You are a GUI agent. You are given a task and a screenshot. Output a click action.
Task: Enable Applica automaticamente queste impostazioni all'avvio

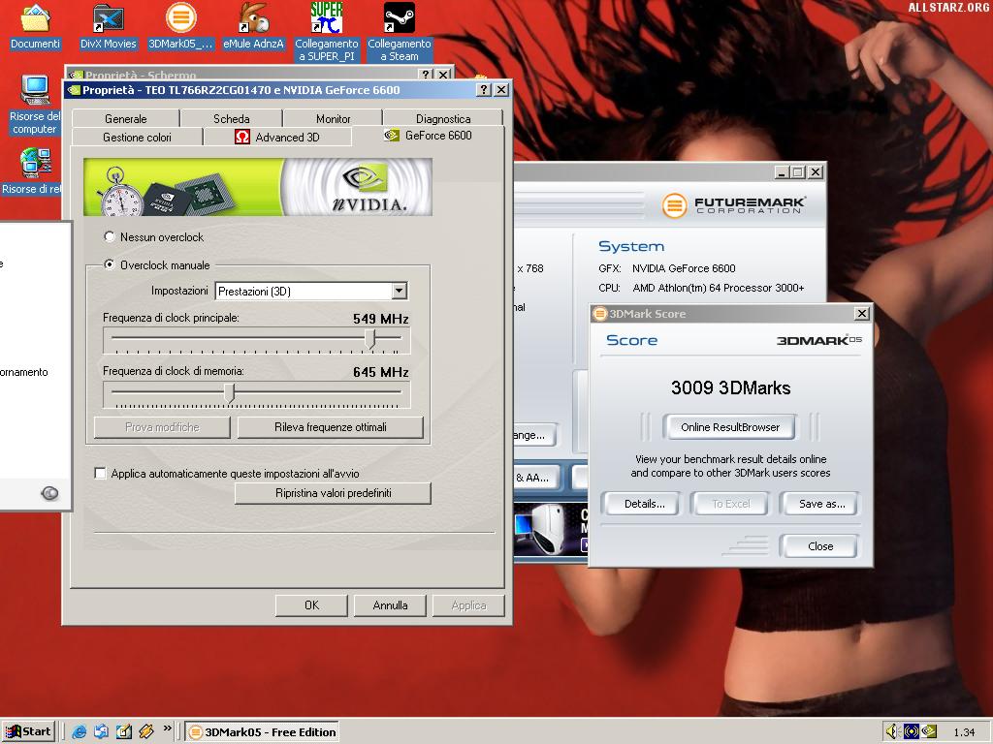[x=100, y=473]
